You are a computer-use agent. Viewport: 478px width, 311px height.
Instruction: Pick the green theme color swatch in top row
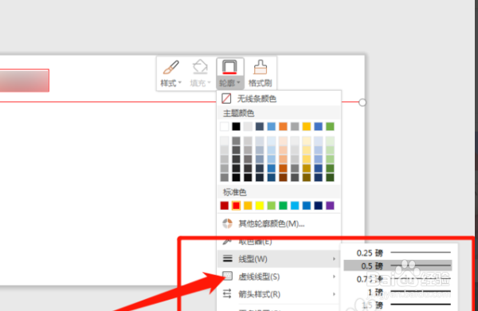click(x=330, y=126)
